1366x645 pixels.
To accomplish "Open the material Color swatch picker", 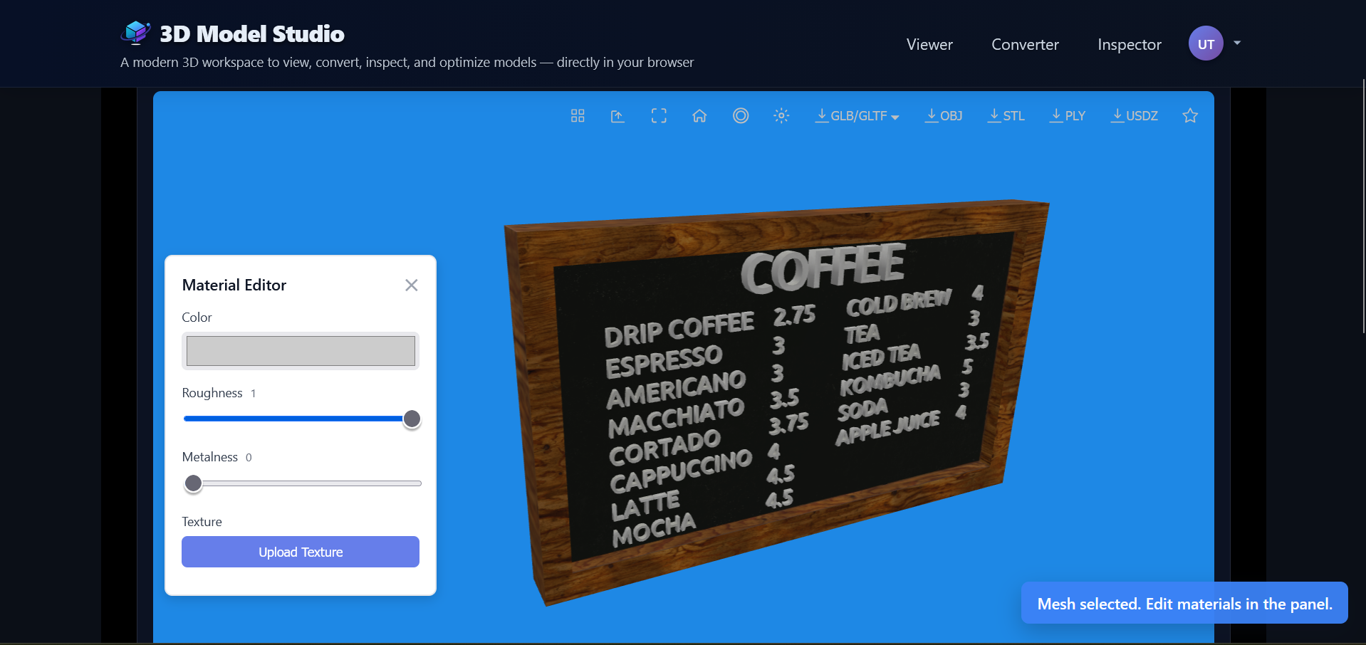I will tap(300, 350).
